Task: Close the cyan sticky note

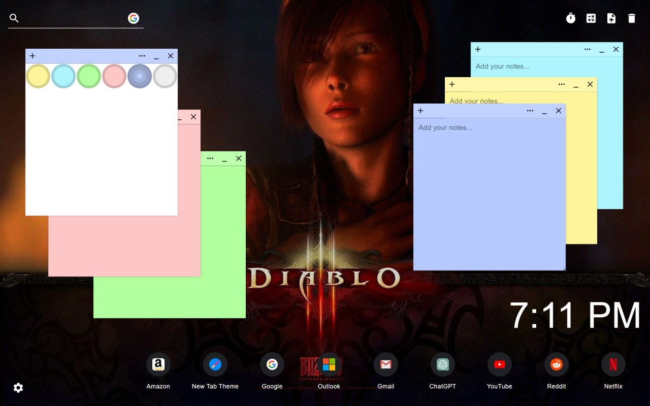Action: point(616,49)
